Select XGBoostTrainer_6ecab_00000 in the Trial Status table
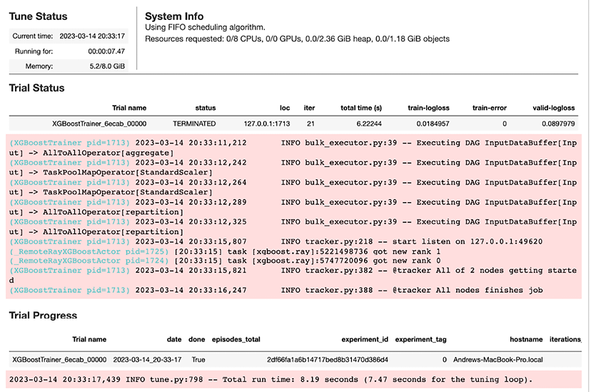This screenshot has height=392, width=591. (x=99, y=124)
